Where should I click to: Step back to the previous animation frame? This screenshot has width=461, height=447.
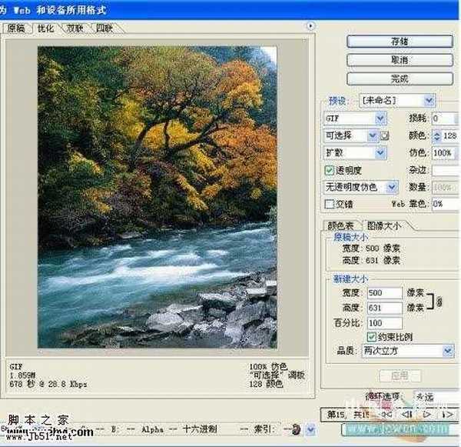pos(406,415)
